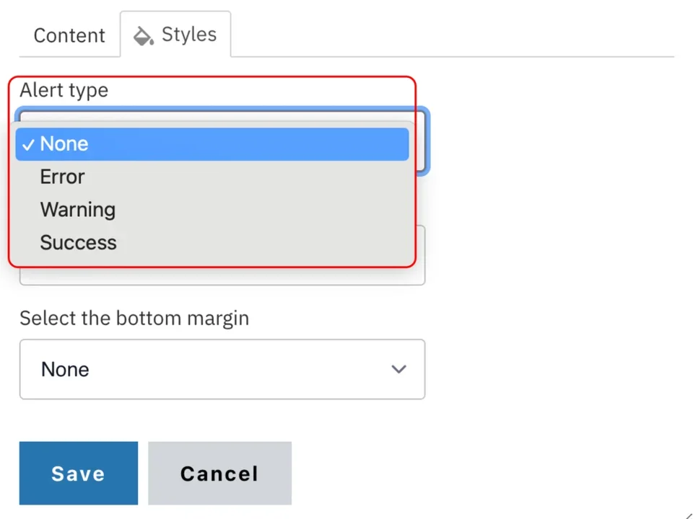Switch to the Styles tab

point(175,35)
